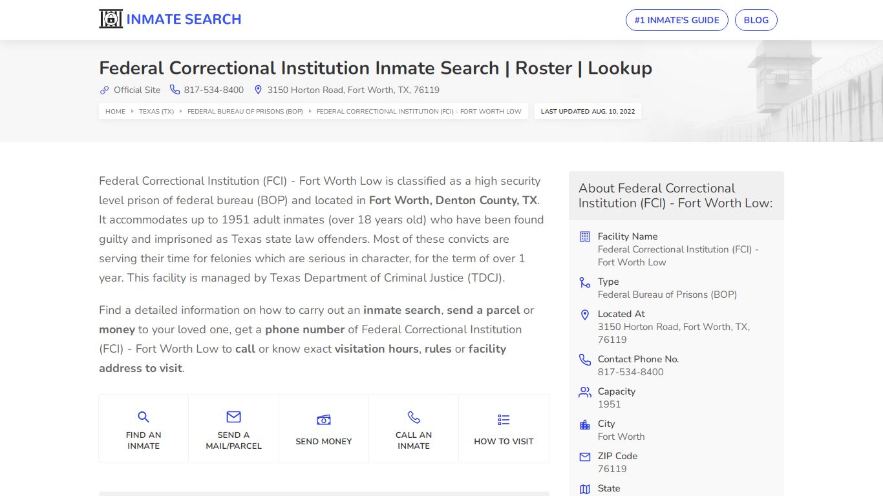Click the city buildings icon beside City
The width and height of the screenshot is (883, 496).
click(585, 424)
